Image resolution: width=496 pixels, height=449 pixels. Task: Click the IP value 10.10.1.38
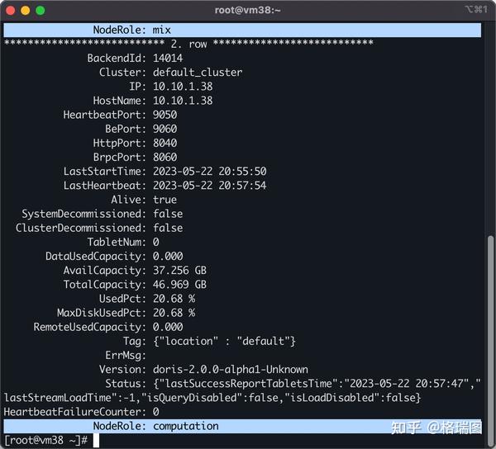point(183,87)
